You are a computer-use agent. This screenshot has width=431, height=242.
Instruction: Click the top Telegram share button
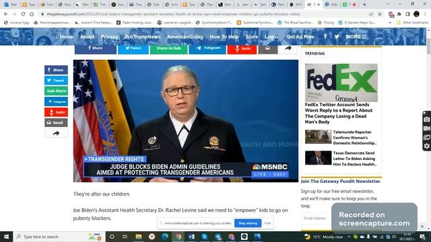pyautogui.click(x=207, y=49)
